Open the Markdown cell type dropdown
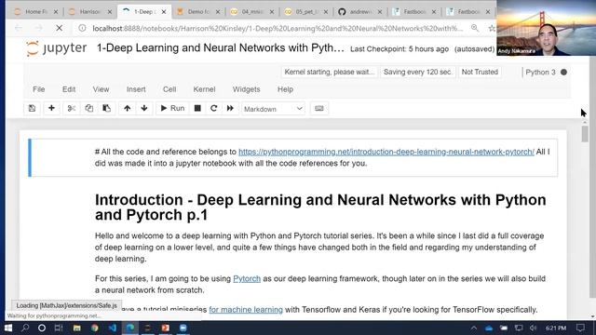596x335 pixels. point(273,109)
